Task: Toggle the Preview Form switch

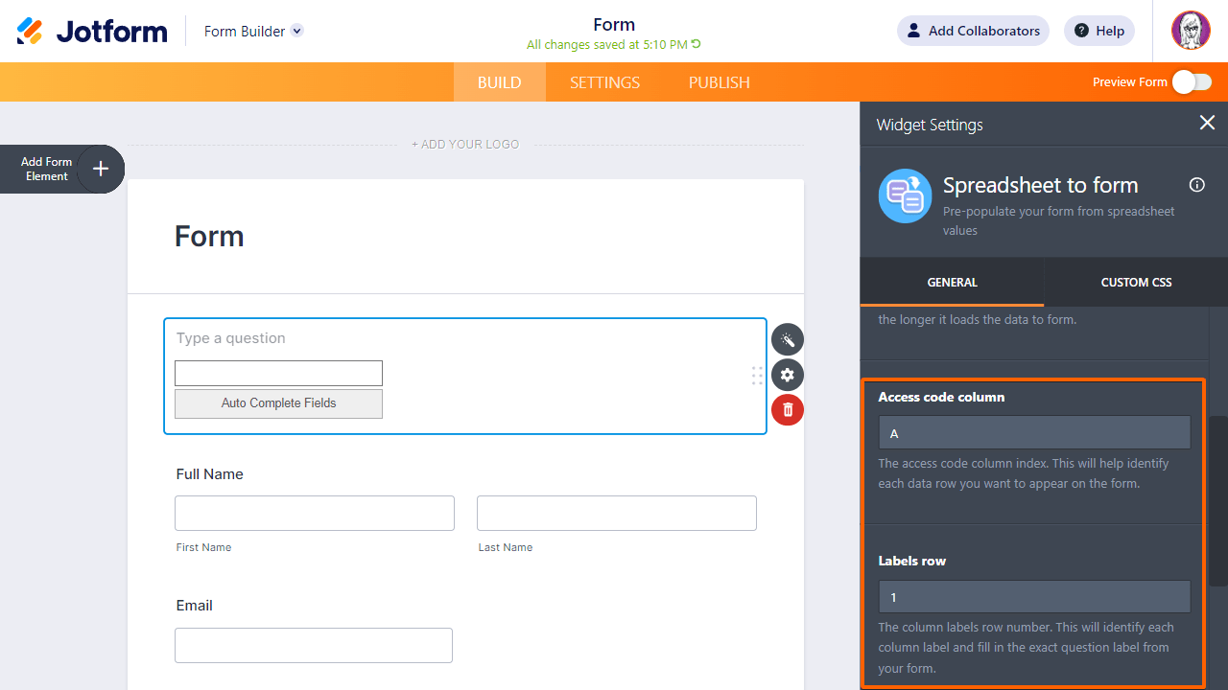Action: point(1192,82)
